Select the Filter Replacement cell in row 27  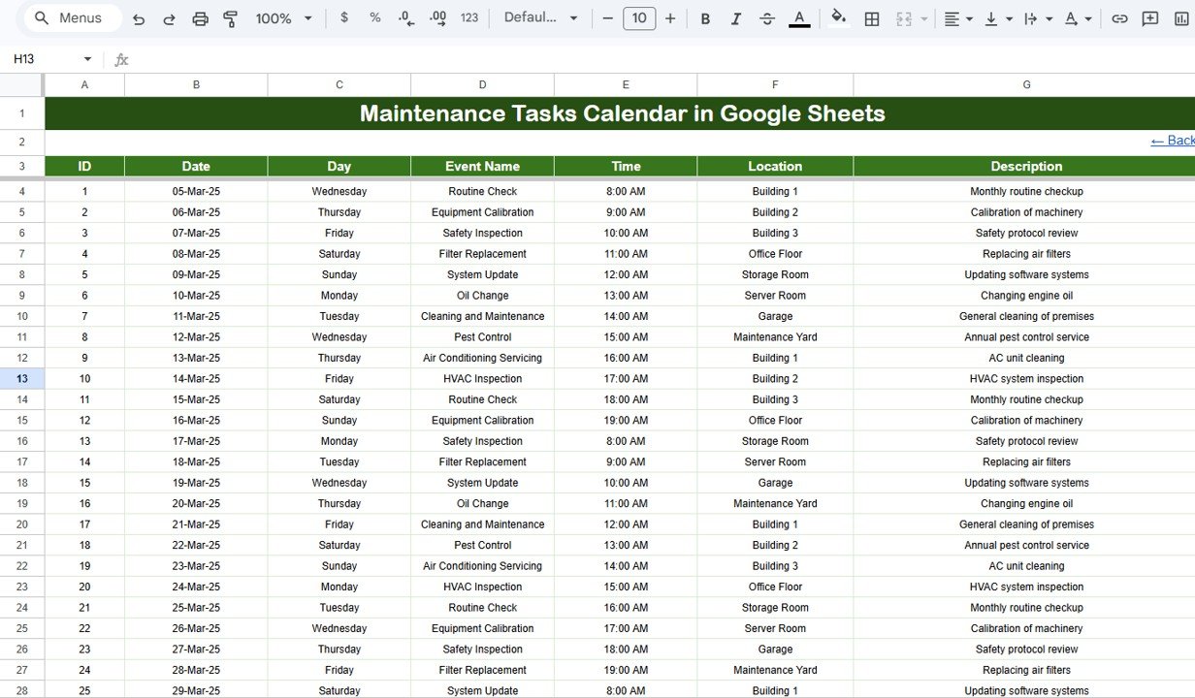coord(482,670)
